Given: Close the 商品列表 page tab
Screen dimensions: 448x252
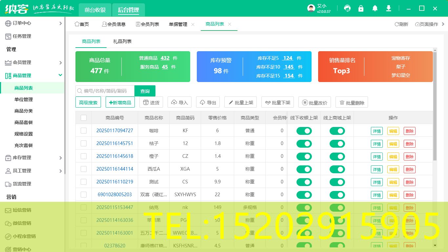Looking at the screenshot, I should pyautogui.click(x=230, y=24).
